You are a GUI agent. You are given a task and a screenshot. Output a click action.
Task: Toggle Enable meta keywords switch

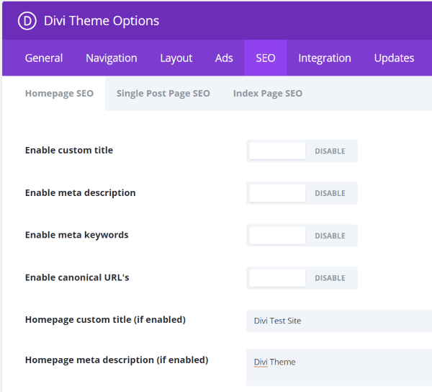[302, 236]
